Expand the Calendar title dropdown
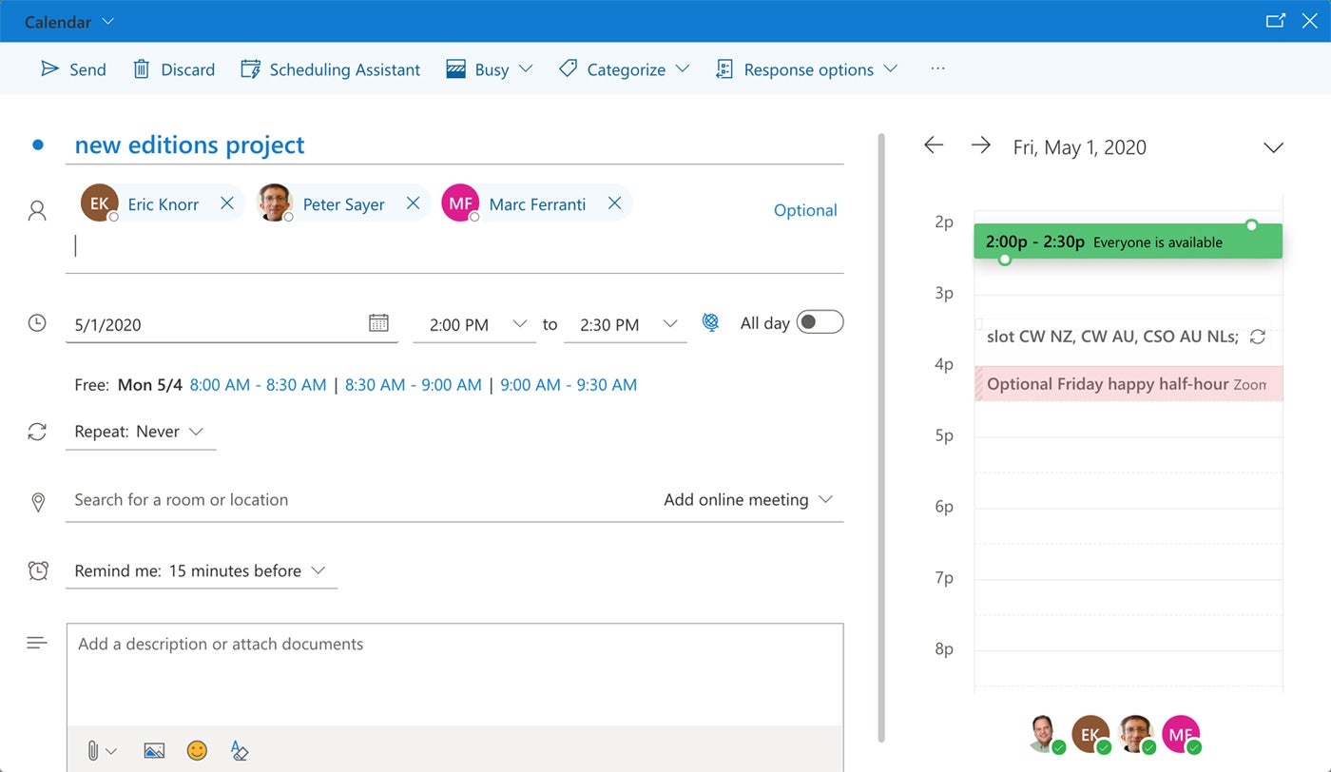The width and height of the screenshot is (1331, 772). pos(69,21)
